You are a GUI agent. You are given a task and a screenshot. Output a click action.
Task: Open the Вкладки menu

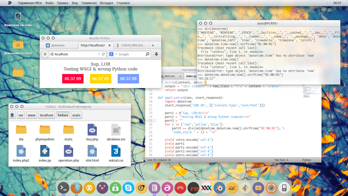107,3
